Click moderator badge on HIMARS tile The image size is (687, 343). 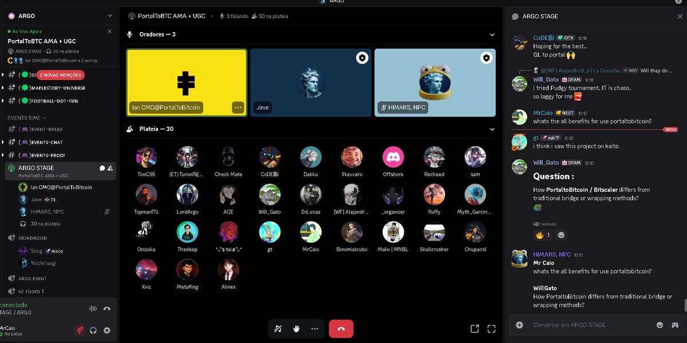486,58
